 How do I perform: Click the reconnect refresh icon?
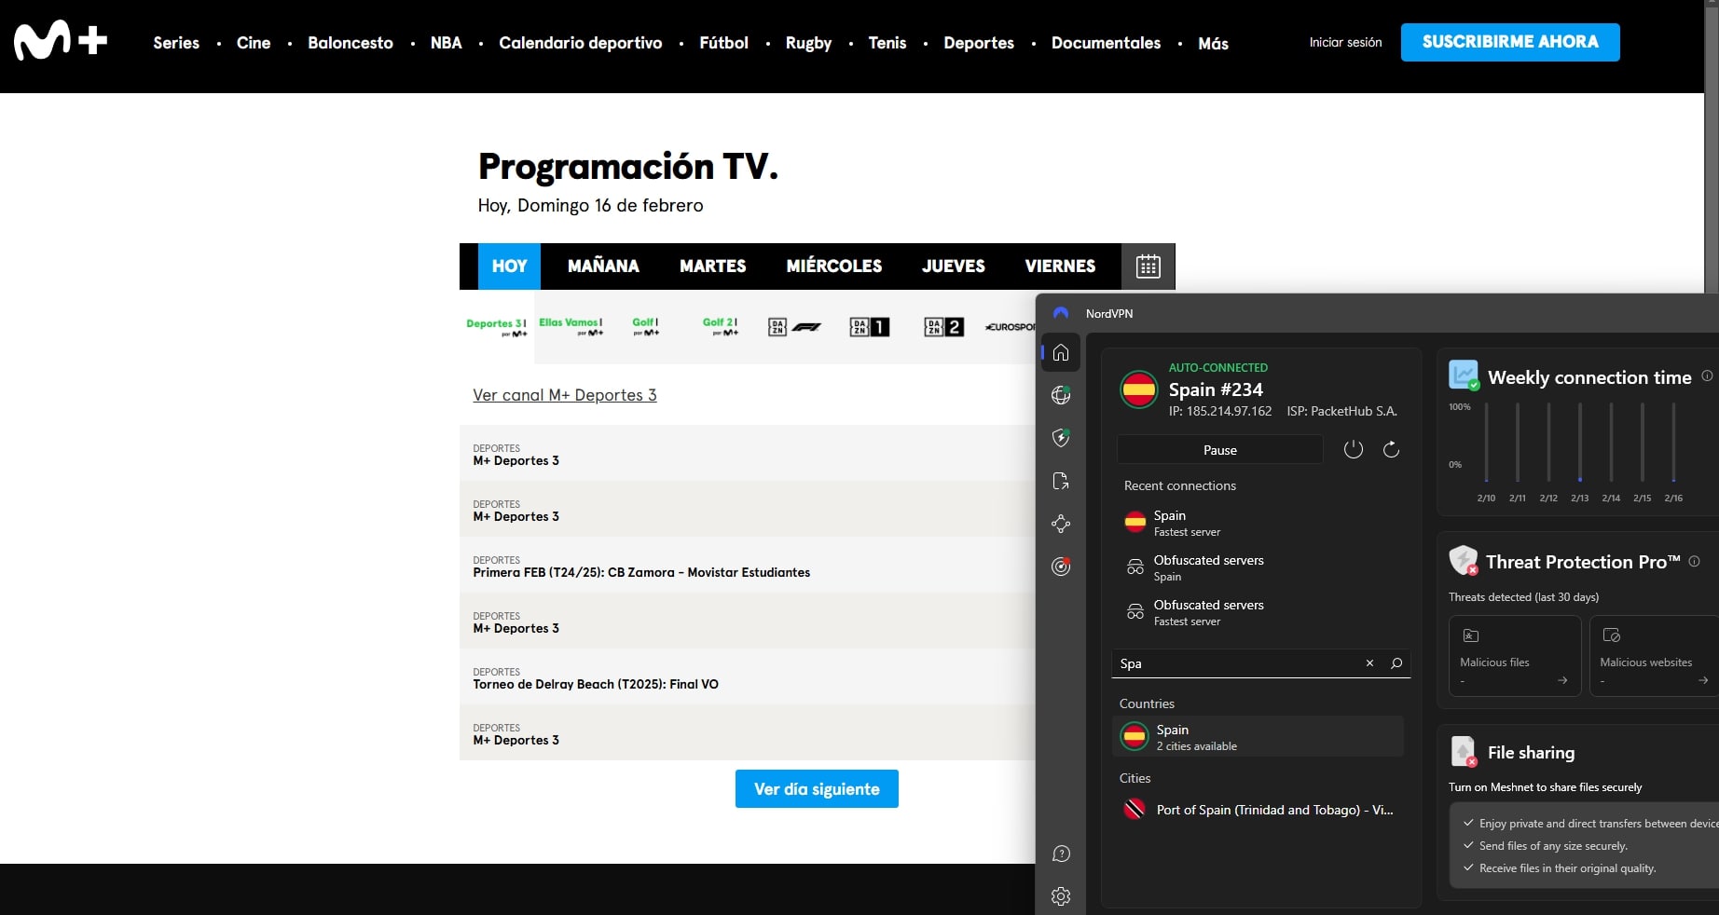[x=1391, y=449]
